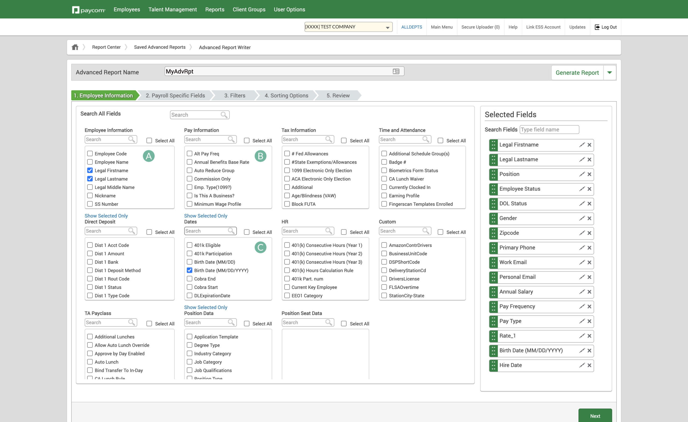Screen dimensions: 688x422
Task: Click magnifier in Employee Information search
Action: [132, 139]
